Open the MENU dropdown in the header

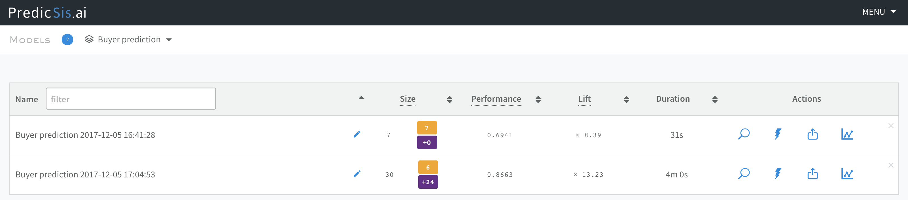point(879,12)
